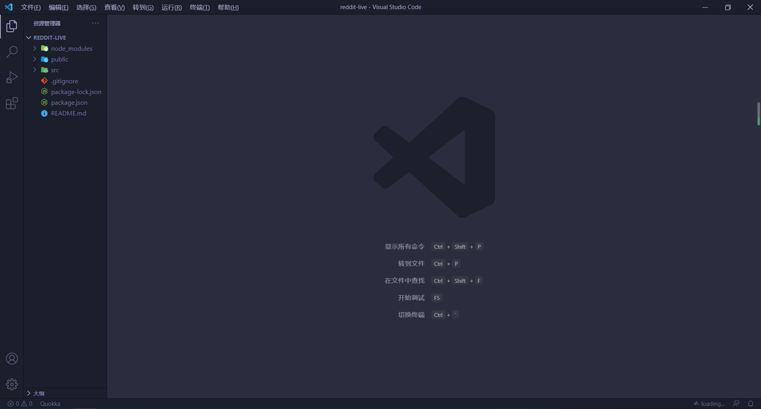Click the F5 key hint
The width and height of the screenshot is (761, 409).
coord(437,298)
